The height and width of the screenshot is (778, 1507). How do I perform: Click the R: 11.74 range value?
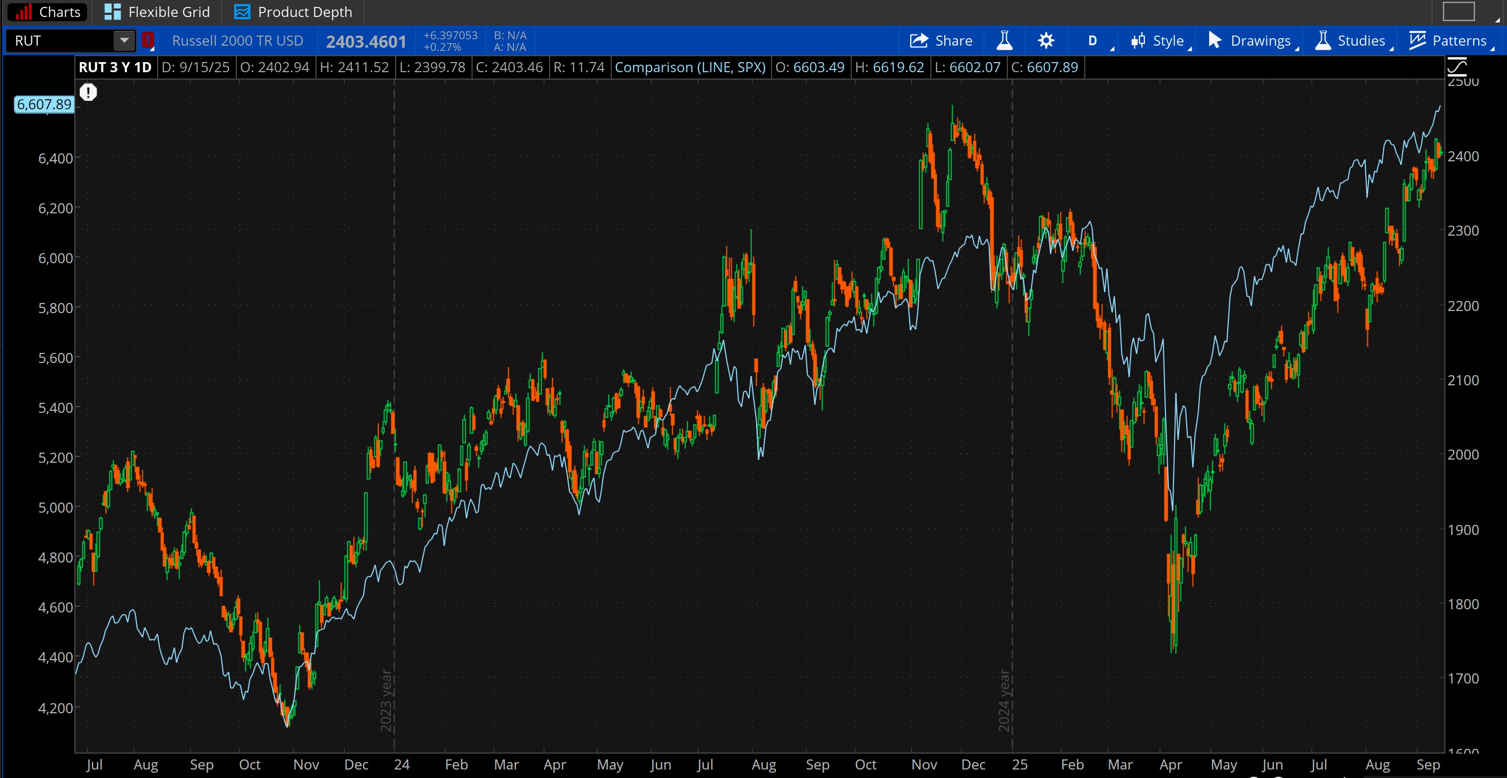(x=579, y=67)
